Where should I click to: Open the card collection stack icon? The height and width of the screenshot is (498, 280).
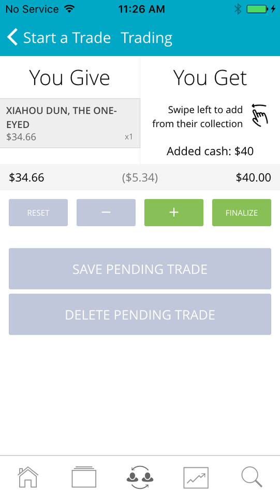[x=84, y=477]
